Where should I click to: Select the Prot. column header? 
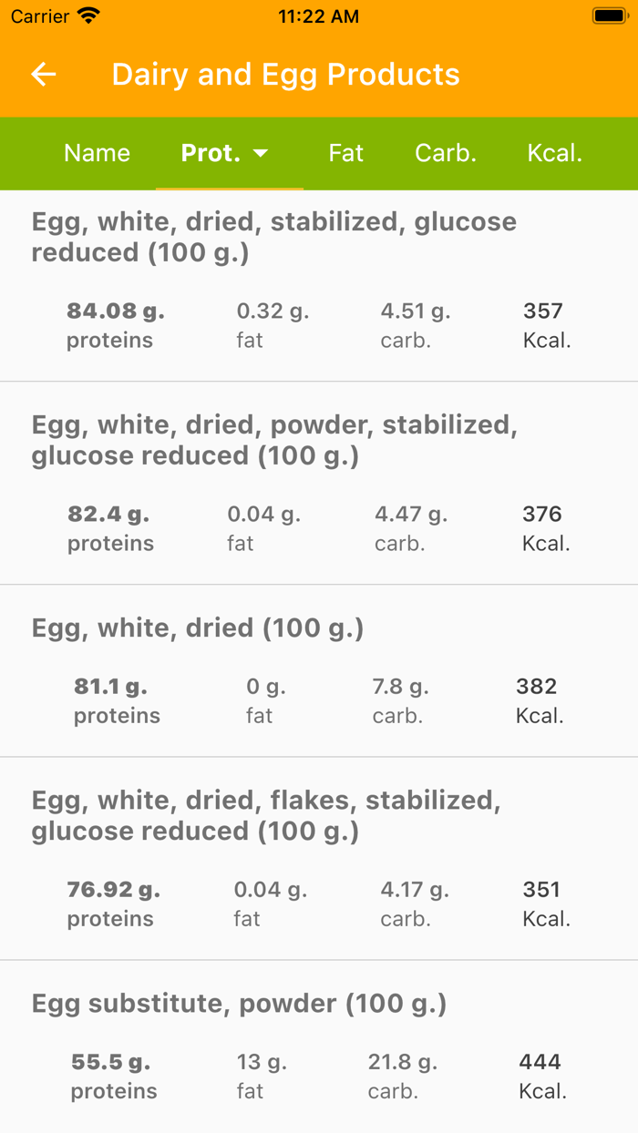pos(211,153)
